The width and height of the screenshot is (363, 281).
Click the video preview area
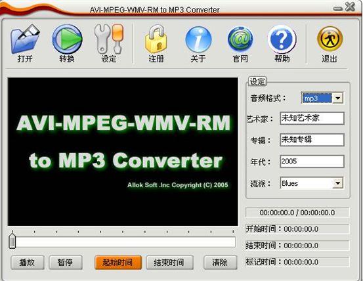123,152
